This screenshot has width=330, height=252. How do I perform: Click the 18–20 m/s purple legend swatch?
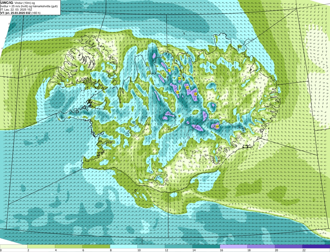(x=261, y=246)
